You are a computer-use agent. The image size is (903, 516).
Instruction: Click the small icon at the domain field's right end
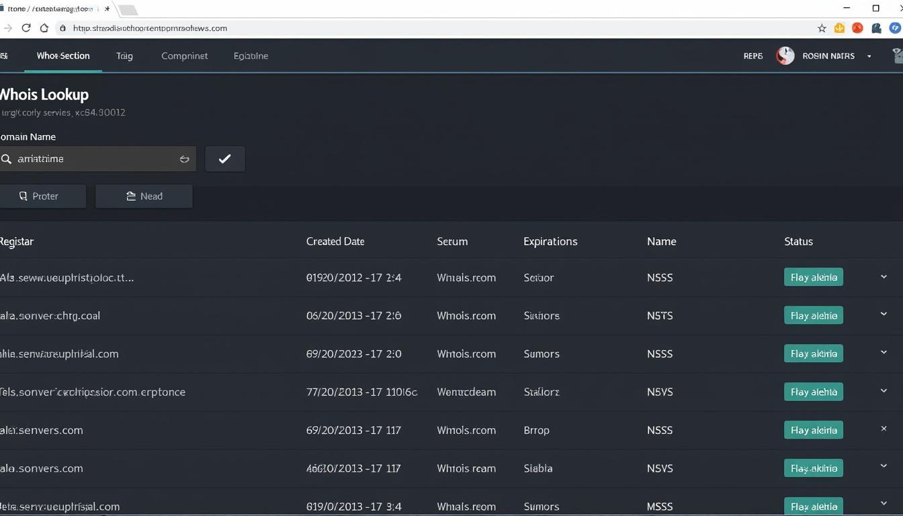[x=184, y=159]
